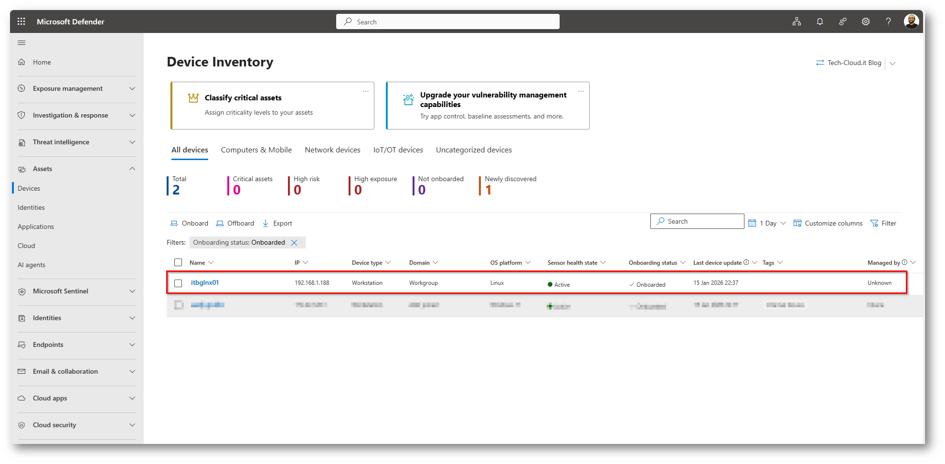
Task: Tick the checkbox for itbglnx01
Action: pyautogui.click(x=178, y=283)
